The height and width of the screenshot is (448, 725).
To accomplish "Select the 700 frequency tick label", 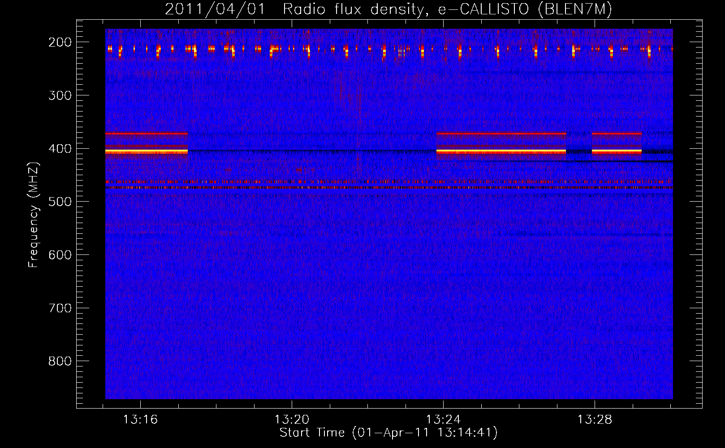I will pyautogui.click(x=60, y=308).
